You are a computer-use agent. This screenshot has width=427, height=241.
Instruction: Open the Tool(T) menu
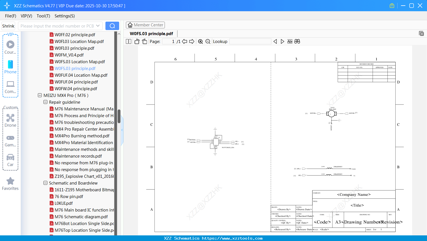point(43,16)
